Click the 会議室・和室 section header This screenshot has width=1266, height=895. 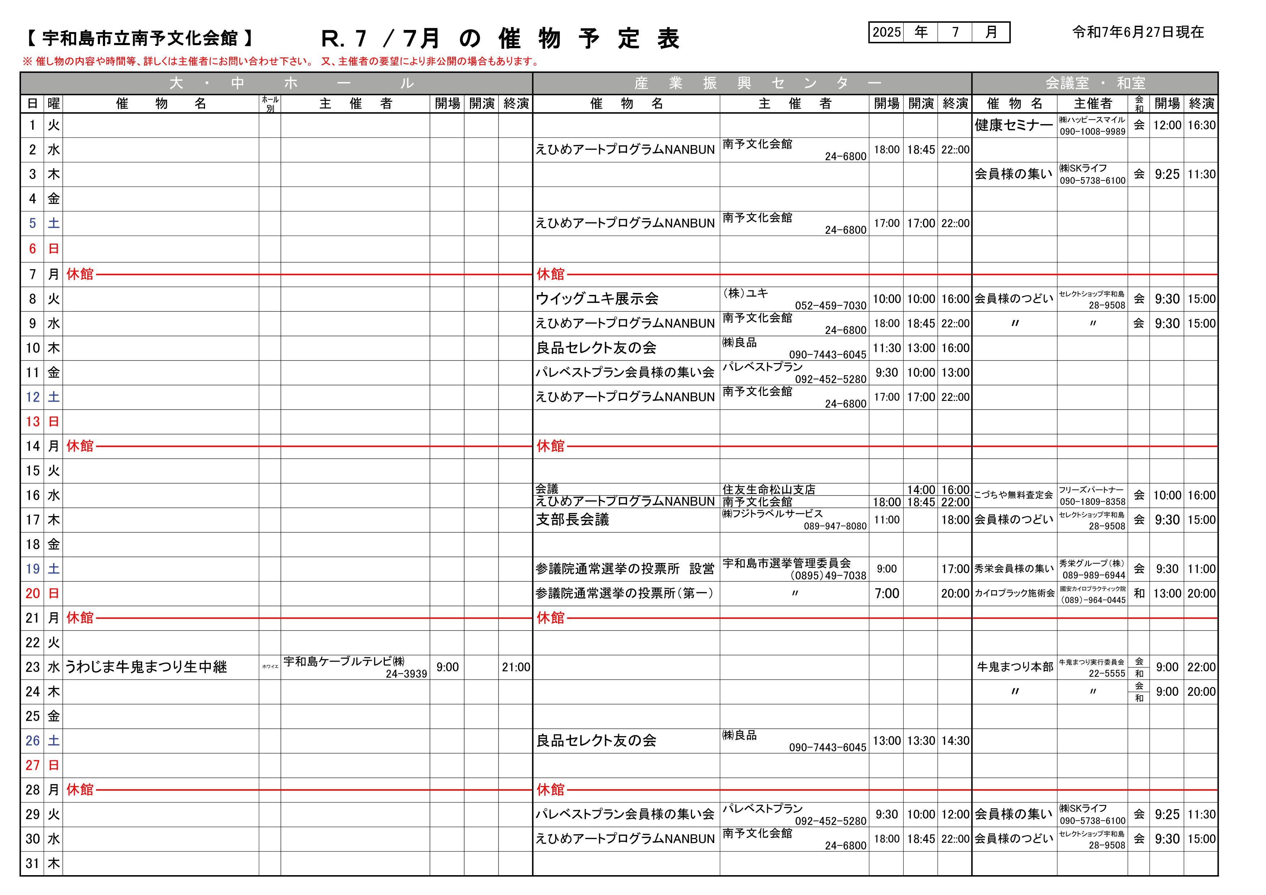[1095, 83]
